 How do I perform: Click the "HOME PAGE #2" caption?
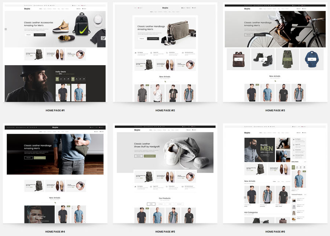(165, 110)
